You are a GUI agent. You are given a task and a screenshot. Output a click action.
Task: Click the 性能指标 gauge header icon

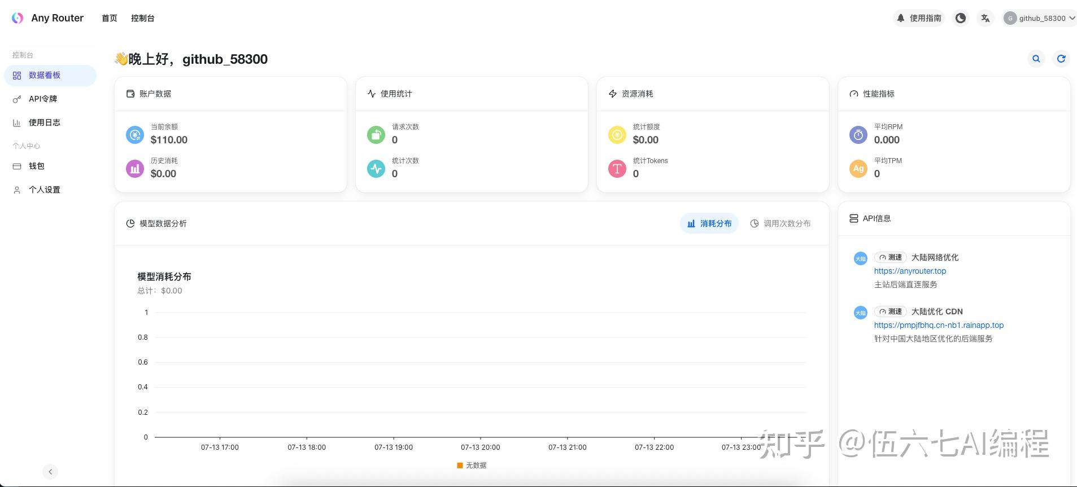[854, 94]
